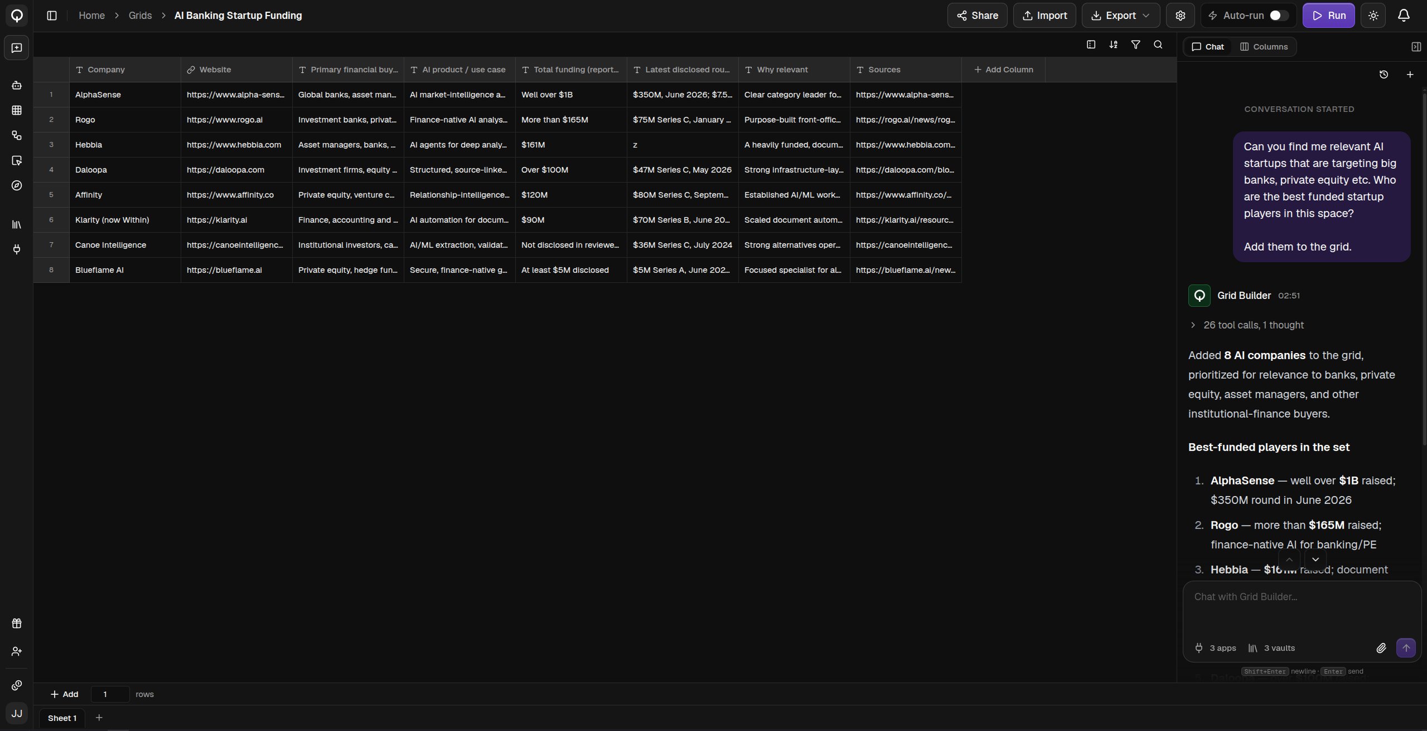The image size is (1427, 731).
Task: Click the Import button
Action: [1044, 16]
